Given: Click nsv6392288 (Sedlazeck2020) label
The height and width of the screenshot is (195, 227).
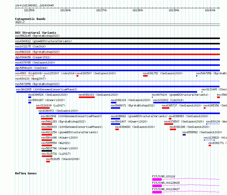Looking at the screenshot, I should [x=190, y=127].
